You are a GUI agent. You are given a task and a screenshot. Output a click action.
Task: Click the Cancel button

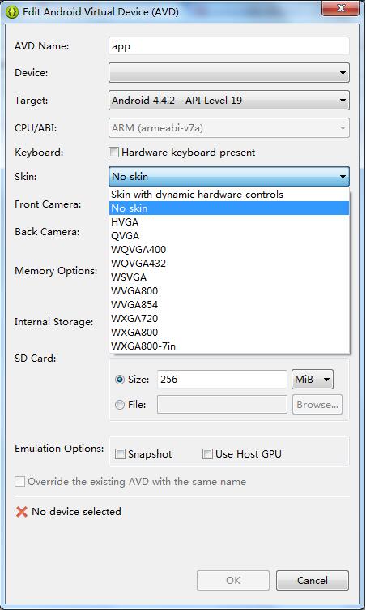pyautogui.click(x=313, y=581)
